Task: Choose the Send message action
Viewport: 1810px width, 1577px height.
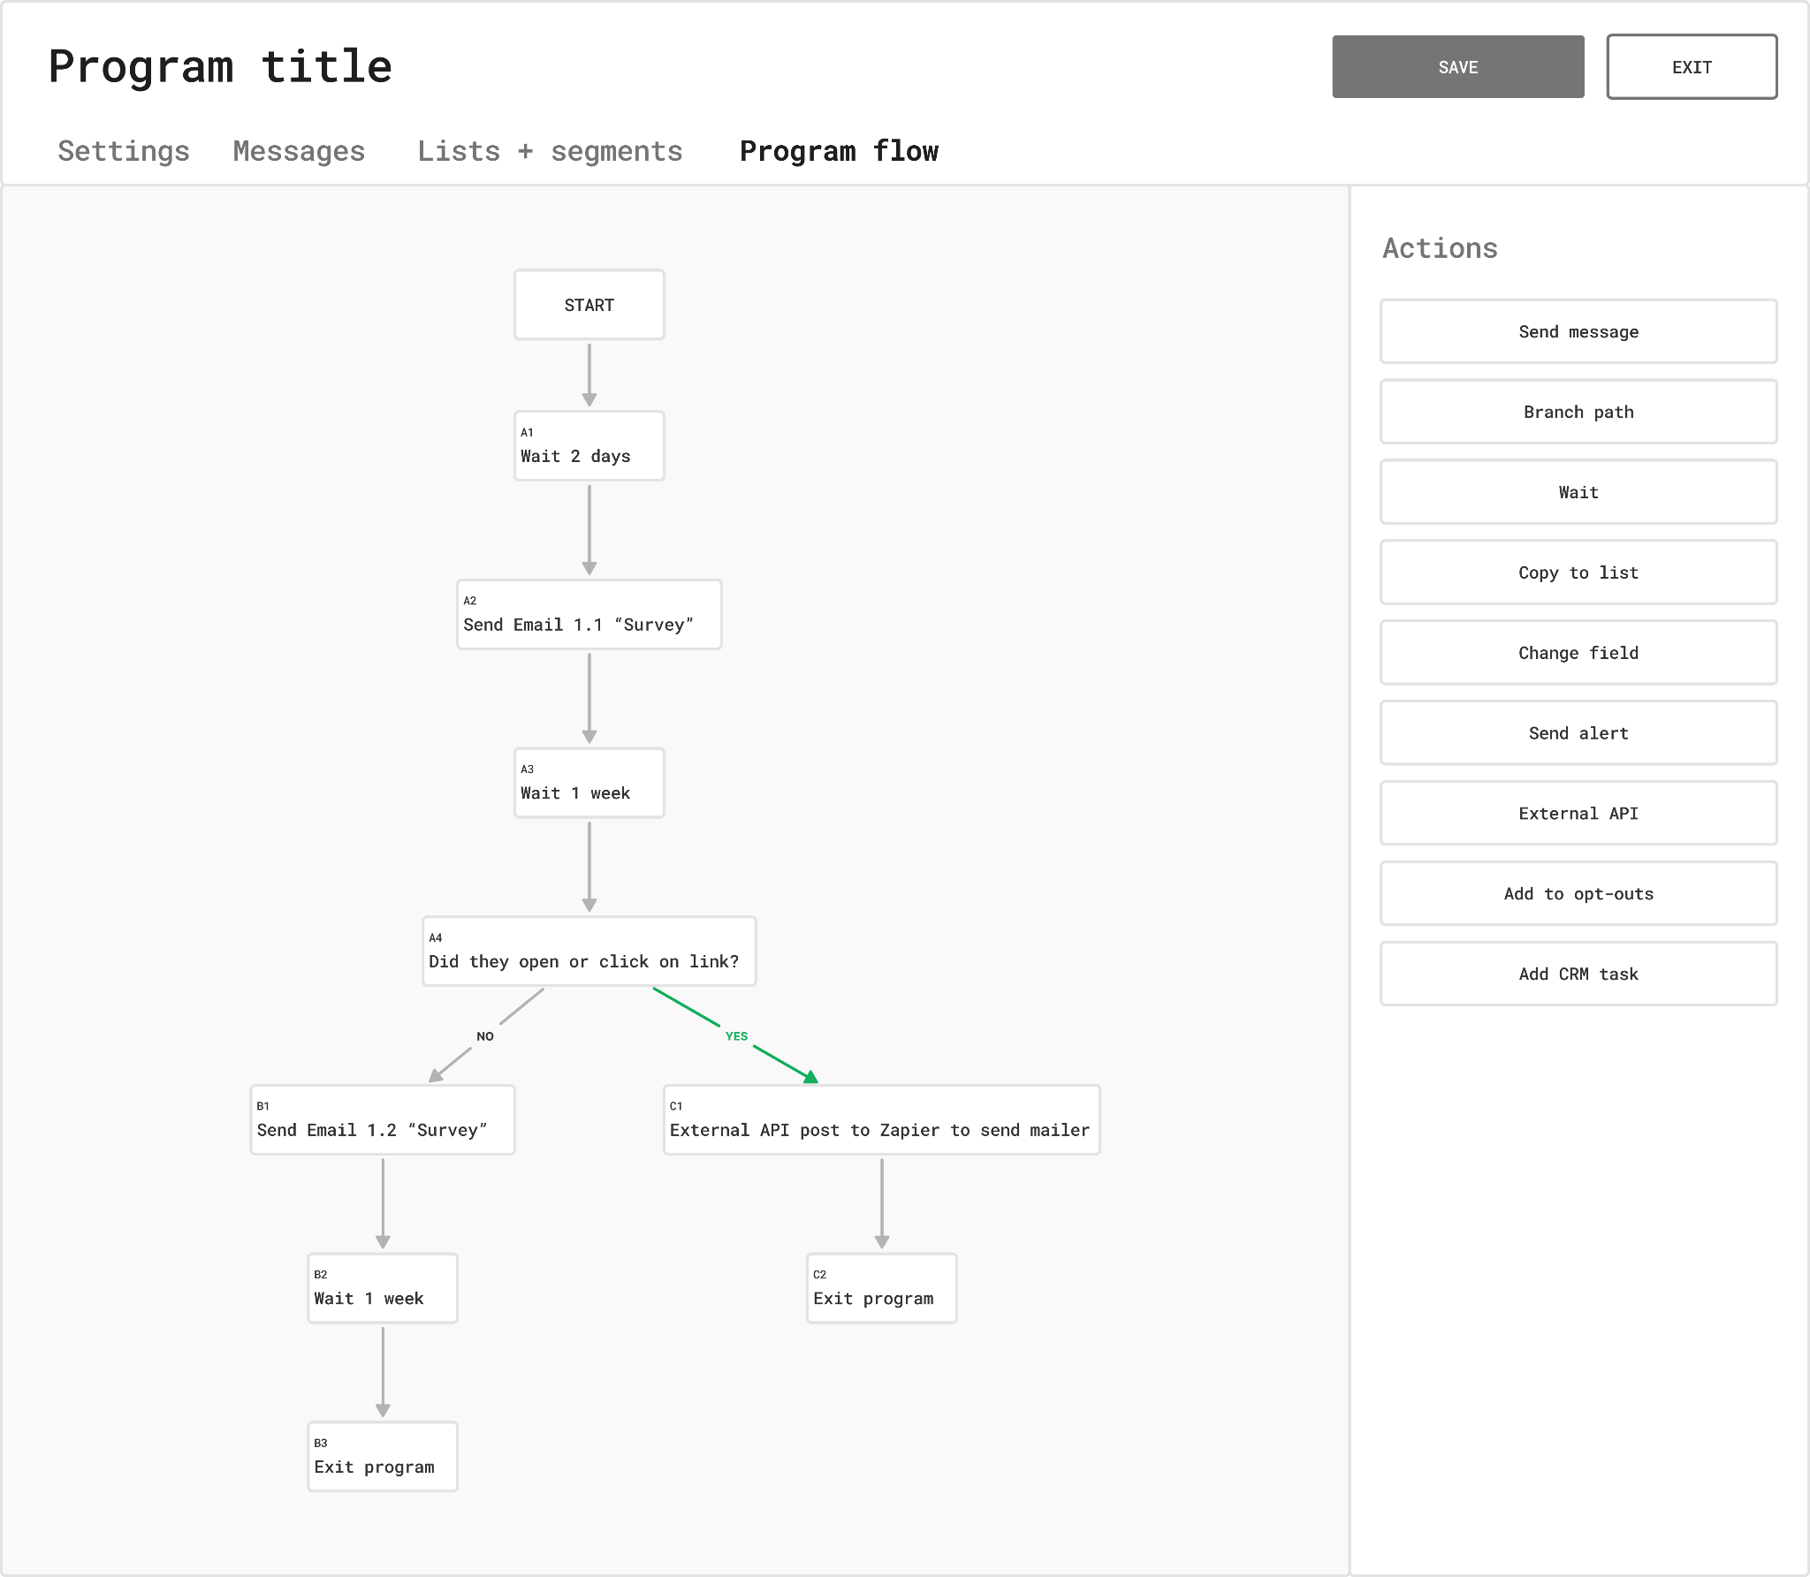Action: 1578,332
